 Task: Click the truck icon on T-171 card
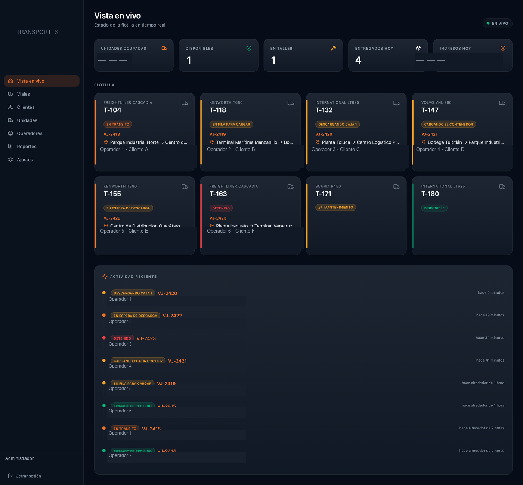coord(396,187)
